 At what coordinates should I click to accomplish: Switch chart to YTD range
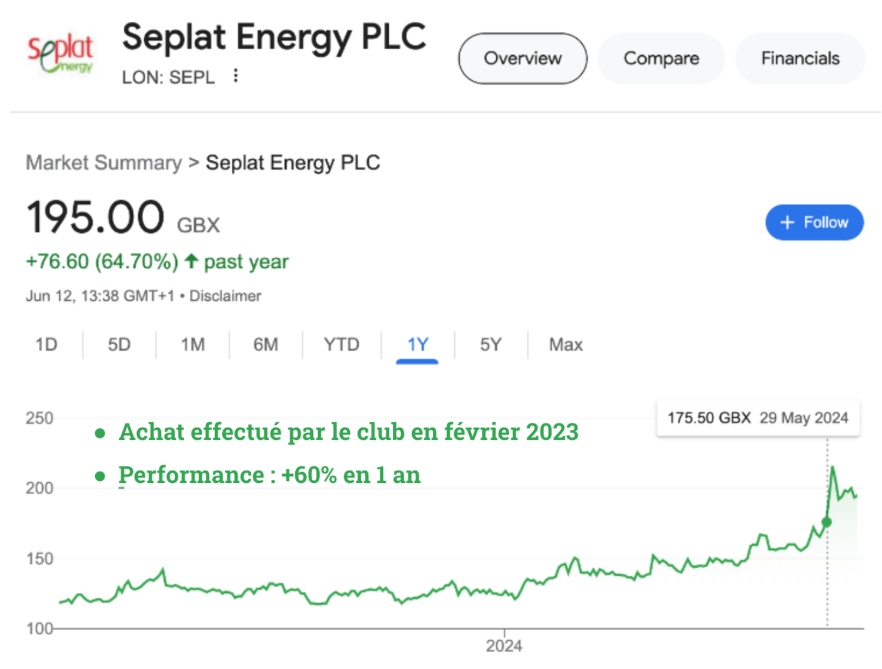coord(341,344)
